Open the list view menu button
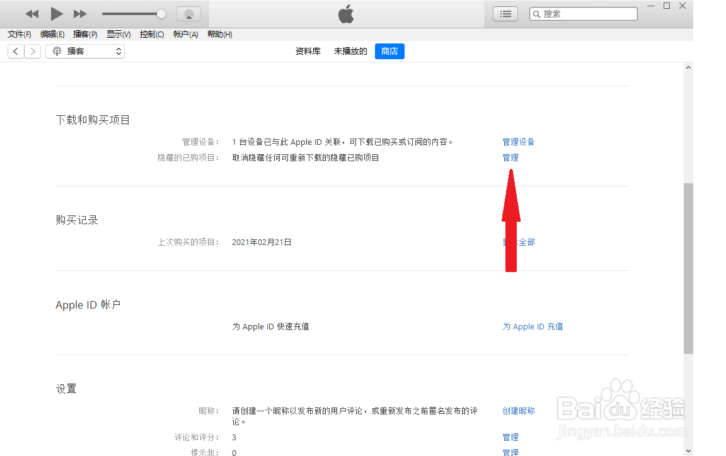The height and width of the screenshot is (456, 726). click(505, 14)
